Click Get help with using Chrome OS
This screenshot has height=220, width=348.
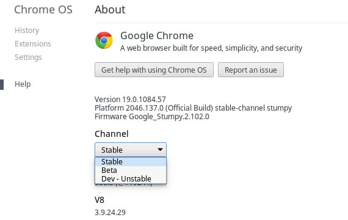coord(154,70)
